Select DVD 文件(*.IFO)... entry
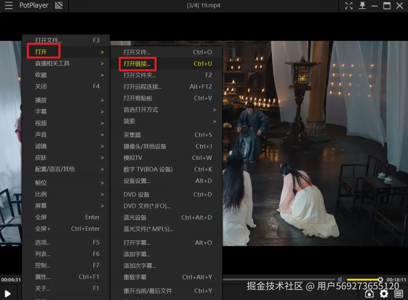408x300 pixels. coord(167,206)
